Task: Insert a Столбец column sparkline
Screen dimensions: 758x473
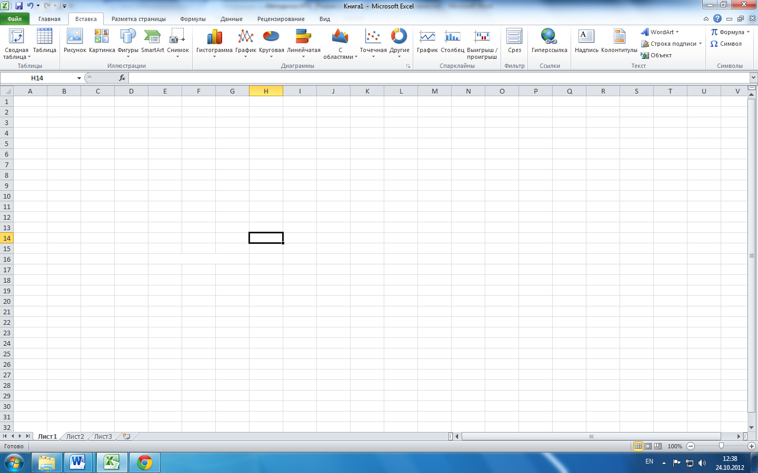Action: tap(453, 41)
